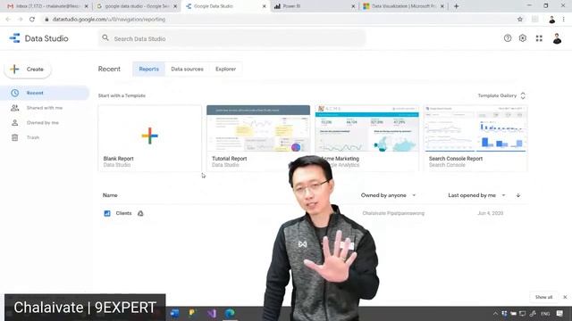Open the Owned by anyone dropdown
The height and width of the screenshot is (321, 572).
click(x=388, y=195)
